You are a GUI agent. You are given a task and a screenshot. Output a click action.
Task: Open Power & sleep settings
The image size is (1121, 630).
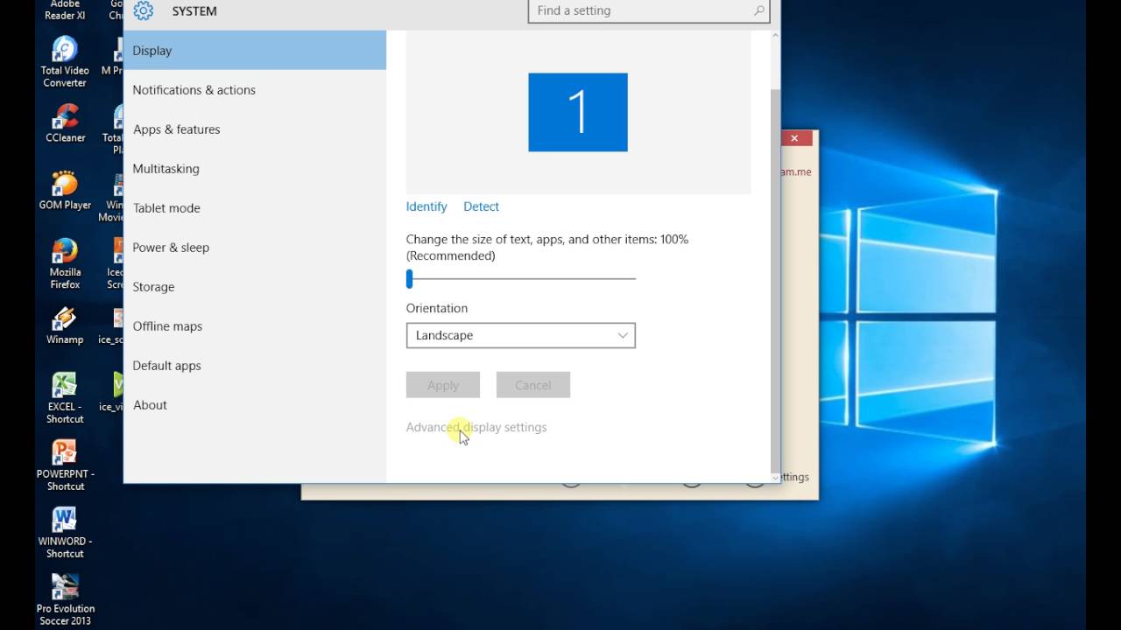point(255,248)
